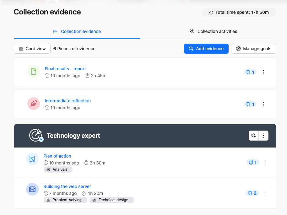Click the 2 comments badge on web server

pos(252,193)
